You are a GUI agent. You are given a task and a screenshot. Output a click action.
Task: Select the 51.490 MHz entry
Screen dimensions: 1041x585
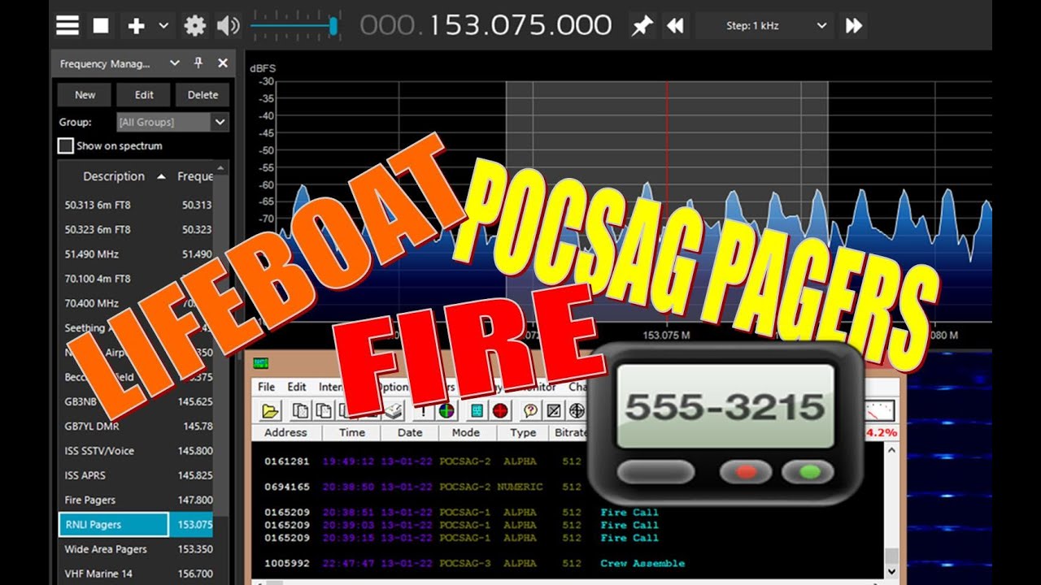coord(135,254)
